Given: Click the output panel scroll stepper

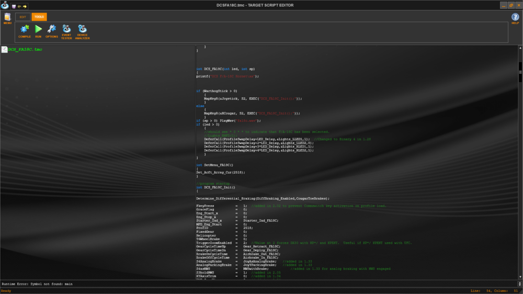Looking at the screenshot, I should tap(519, 284).
